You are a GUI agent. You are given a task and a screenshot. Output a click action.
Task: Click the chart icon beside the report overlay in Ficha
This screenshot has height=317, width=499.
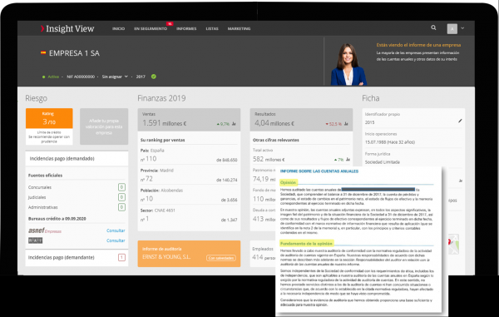460,181
